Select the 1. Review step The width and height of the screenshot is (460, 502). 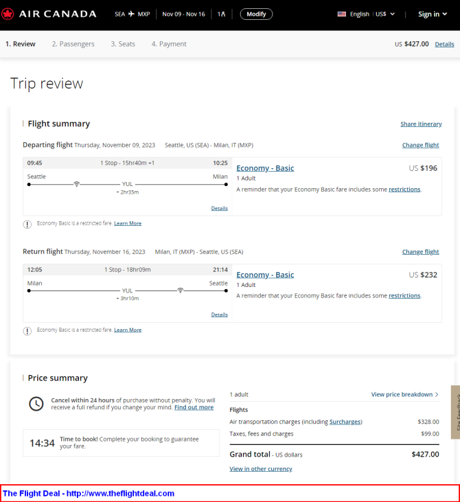[21, 44]
